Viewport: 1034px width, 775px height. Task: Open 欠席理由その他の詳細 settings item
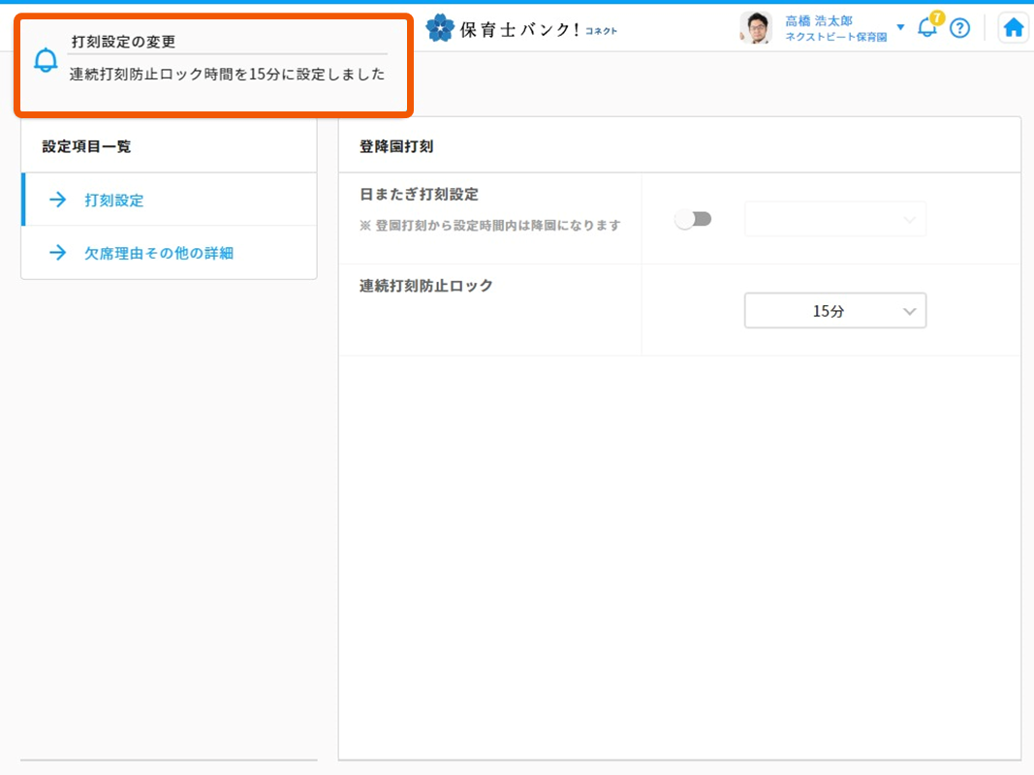[x=159, y=254]
